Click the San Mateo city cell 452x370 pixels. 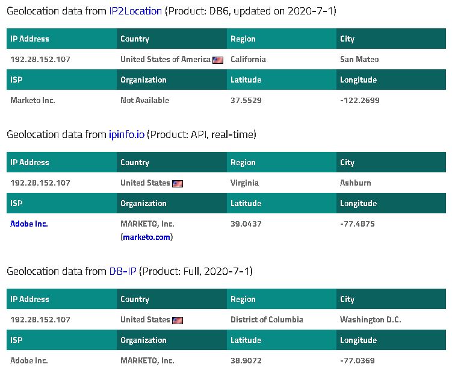click(359, 60)
